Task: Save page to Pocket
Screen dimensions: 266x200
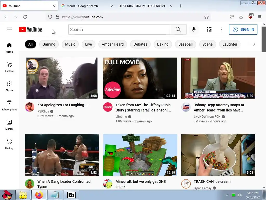Action: (232, 17)
